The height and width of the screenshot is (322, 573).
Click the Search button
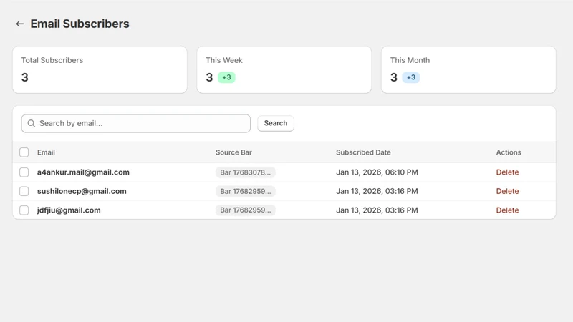coord(276,123)
